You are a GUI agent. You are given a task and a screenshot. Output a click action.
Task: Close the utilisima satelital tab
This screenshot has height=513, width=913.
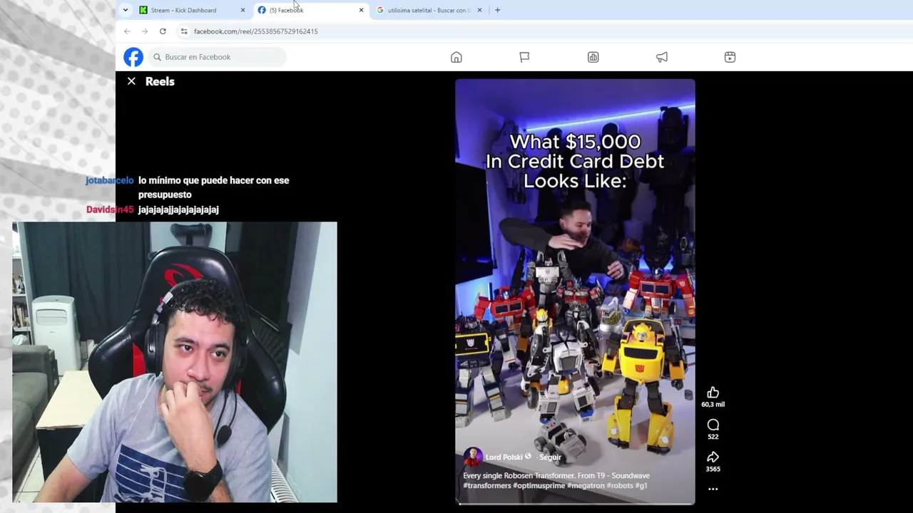[479, 10]
